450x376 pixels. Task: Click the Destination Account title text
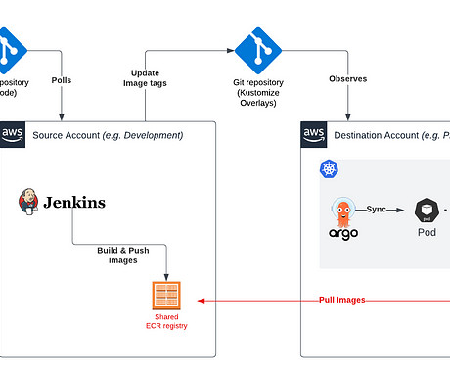click(392, 135)
